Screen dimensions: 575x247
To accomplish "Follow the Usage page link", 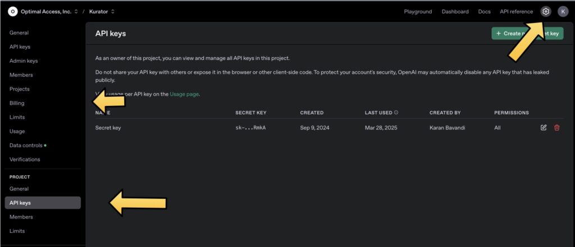I will point(184,94).
